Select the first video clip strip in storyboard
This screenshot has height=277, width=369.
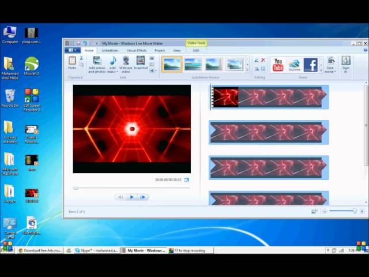coord(269,97)
